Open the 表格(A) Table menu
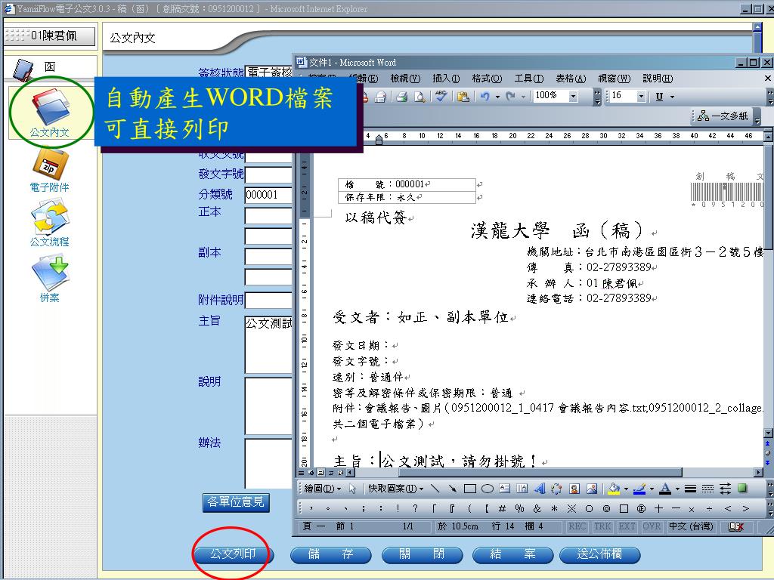The image size is (774, 580). (571, 79)
